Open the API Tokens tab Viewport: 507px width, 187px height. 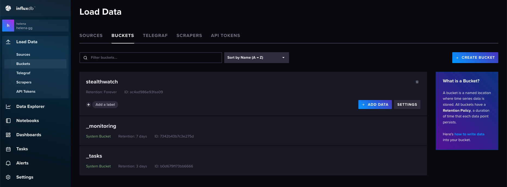click(x=225, y=36)
